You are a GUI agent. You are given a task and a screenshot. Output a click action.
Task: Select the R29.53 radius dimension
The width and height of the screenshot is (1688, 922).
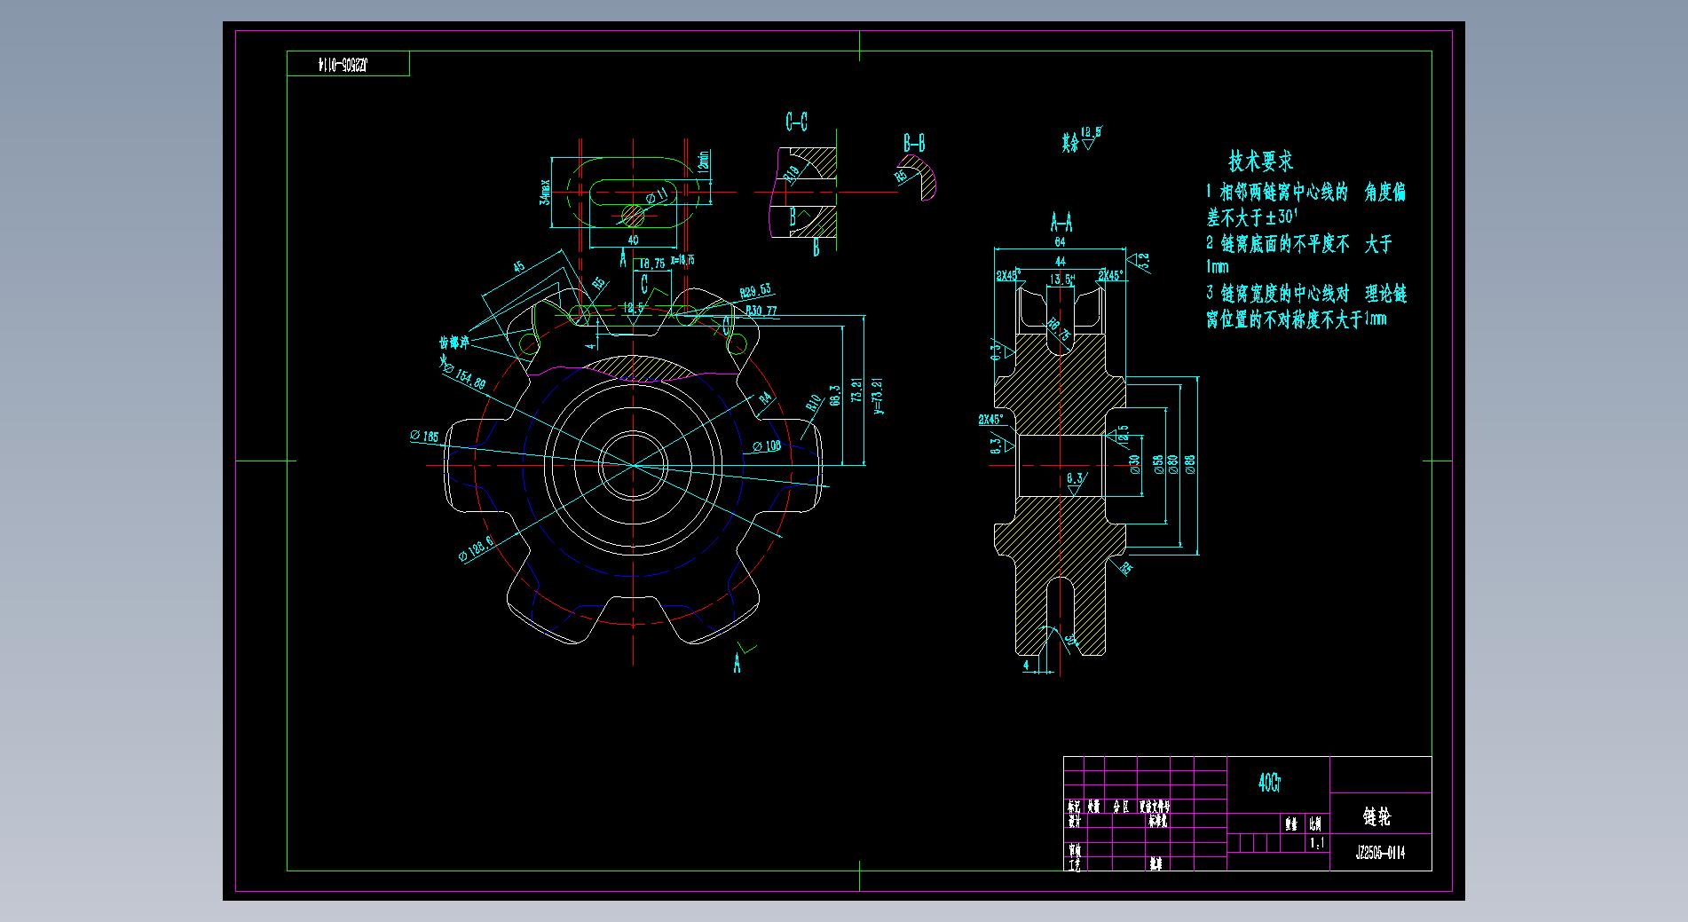755,291
